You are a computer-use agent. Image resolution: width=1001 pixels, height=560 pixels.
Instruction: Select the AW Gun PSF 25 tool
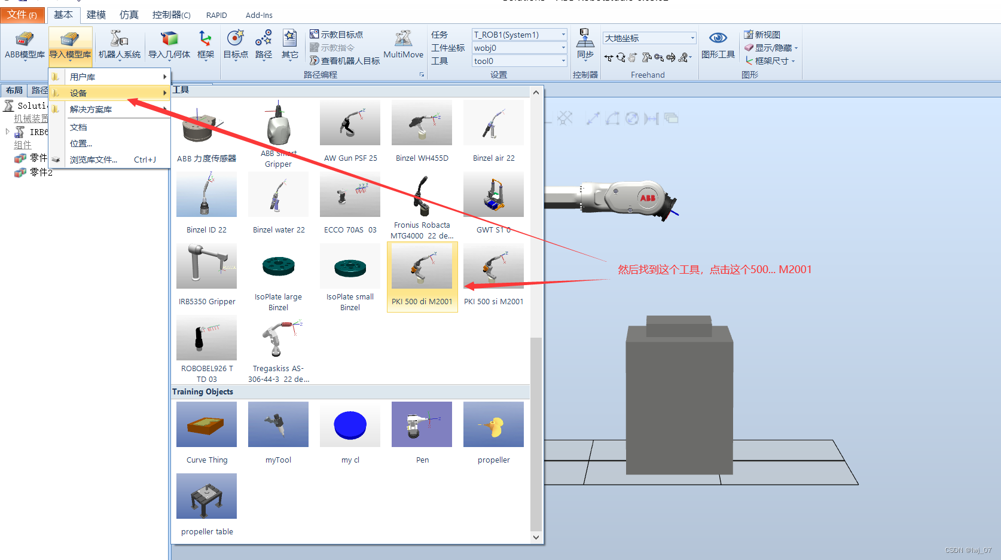350,132
